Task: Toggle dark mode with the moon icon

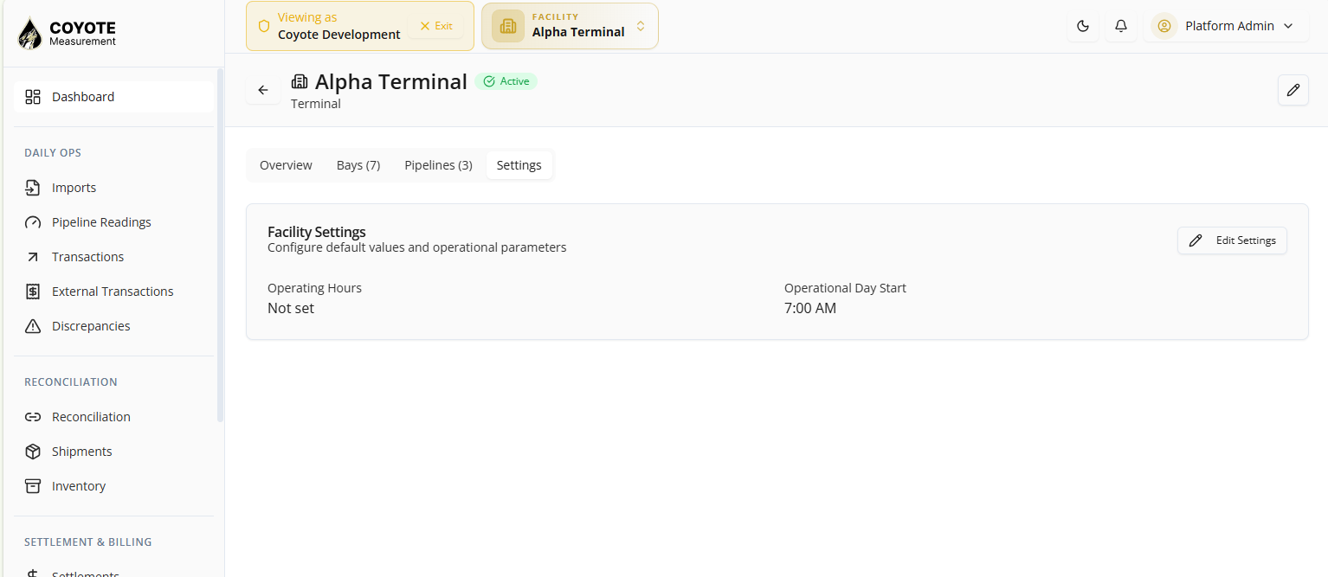Action: click(1083, 26)
